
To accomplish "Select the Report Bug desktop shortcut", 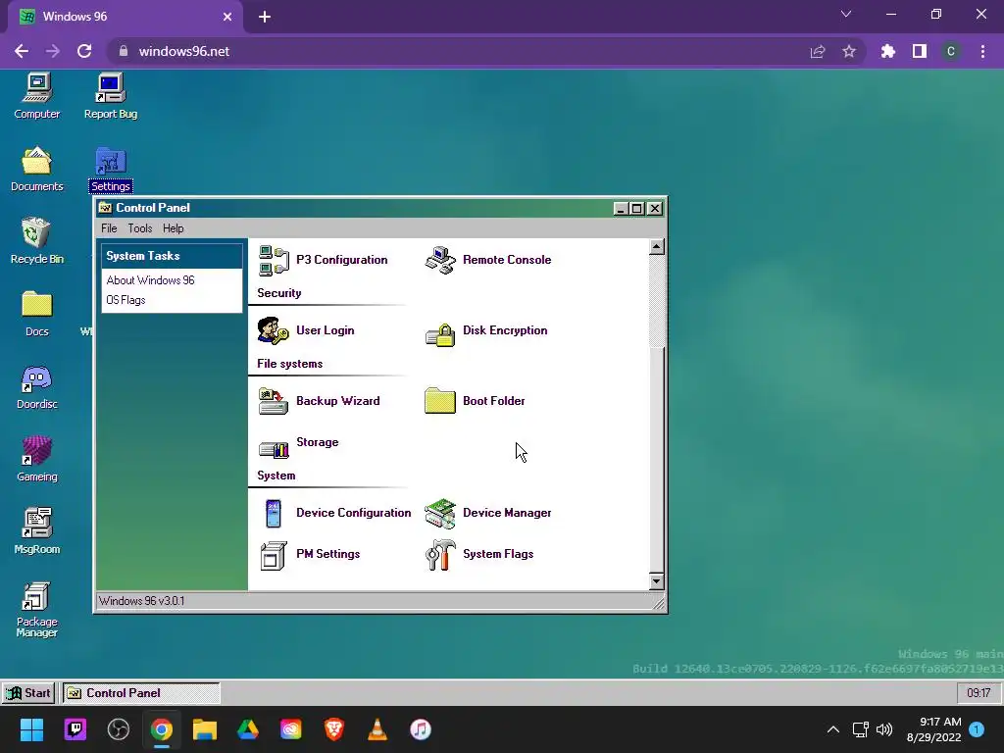I will tap(111, 96).
